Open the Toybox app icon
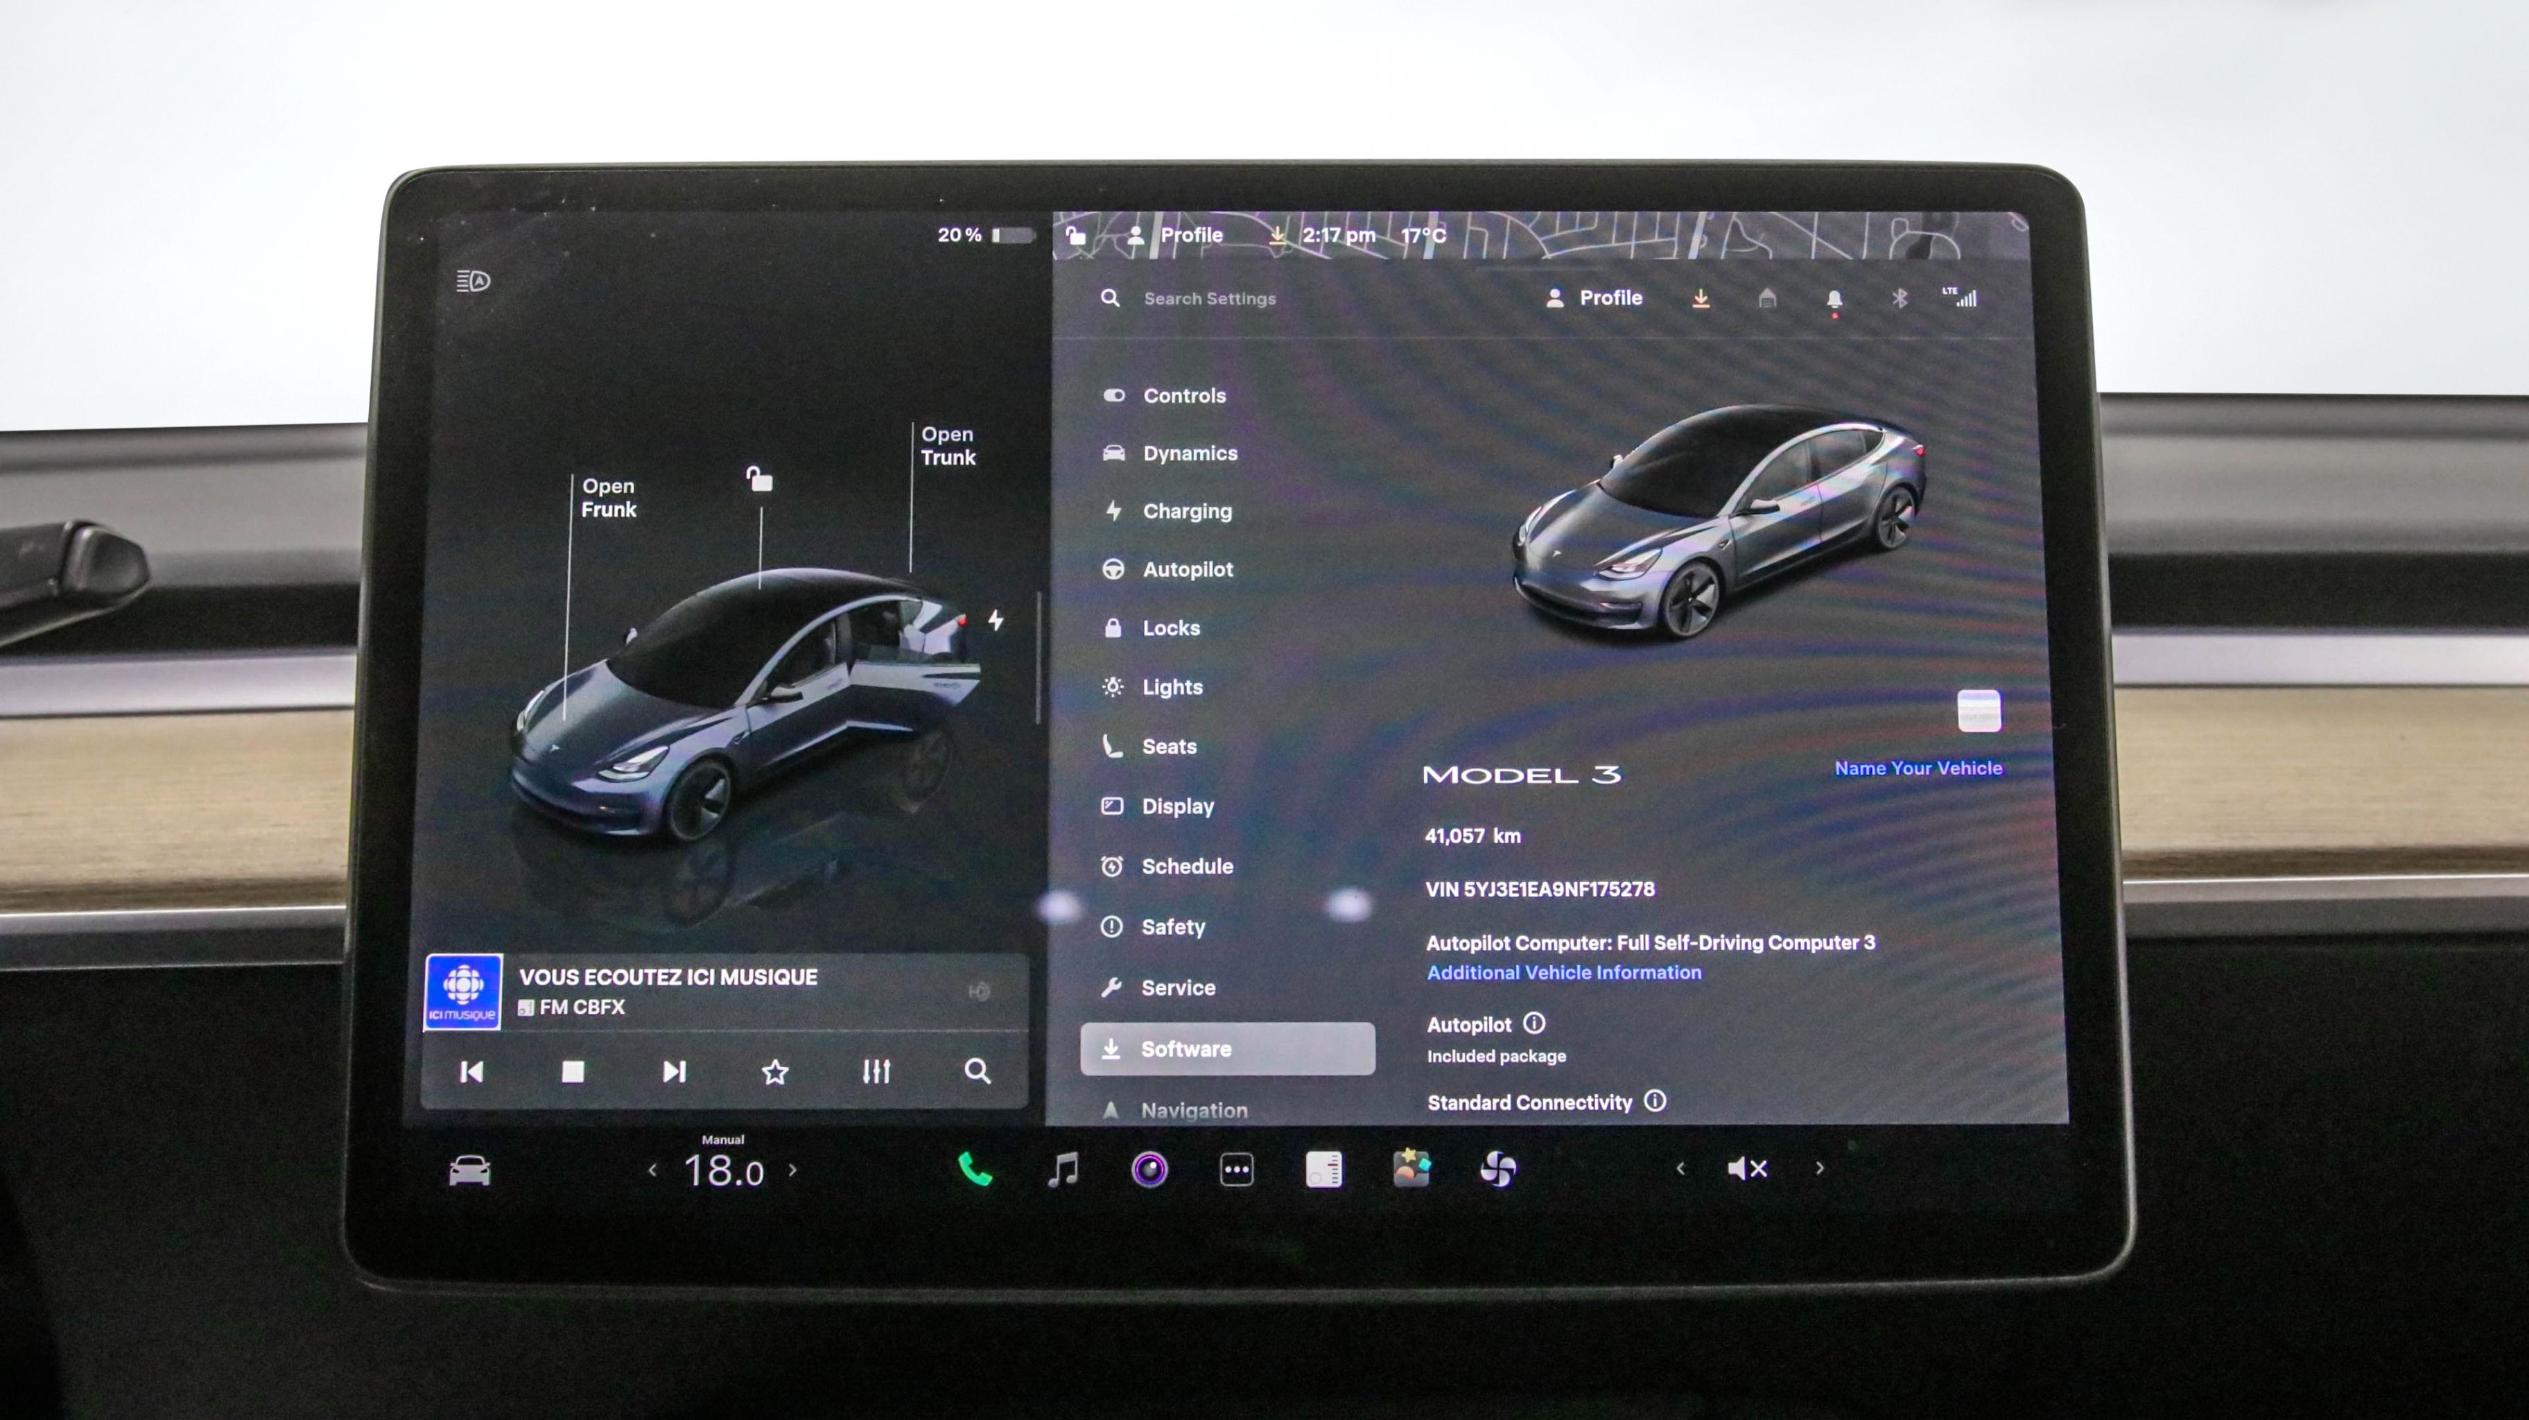The image size is (2529, 1420). click(x=1411, y=1168)
